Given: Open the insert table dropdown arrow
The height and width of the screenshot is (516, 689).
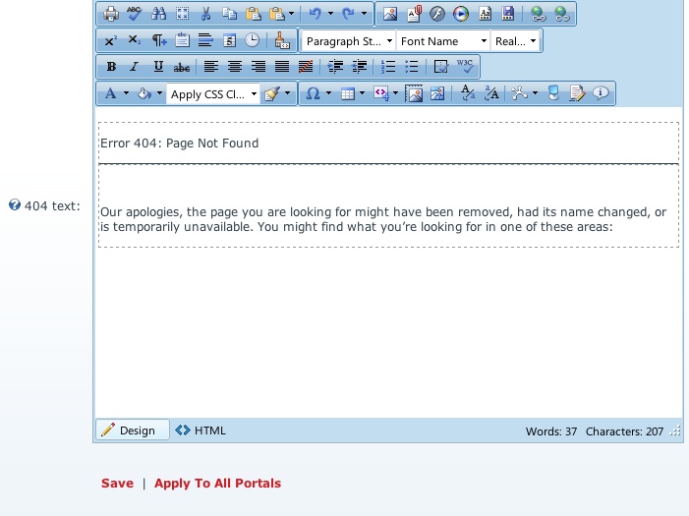Looking at the screenshot, I should pyautogui.click(x=362, y=93).
